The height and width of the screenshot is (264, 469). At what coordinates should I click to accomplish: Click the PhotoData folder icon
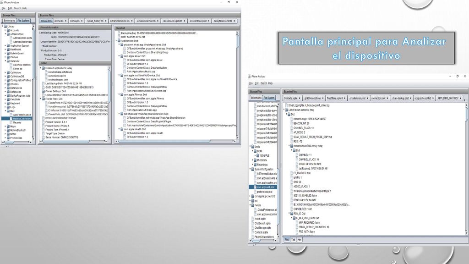[256, 160]
